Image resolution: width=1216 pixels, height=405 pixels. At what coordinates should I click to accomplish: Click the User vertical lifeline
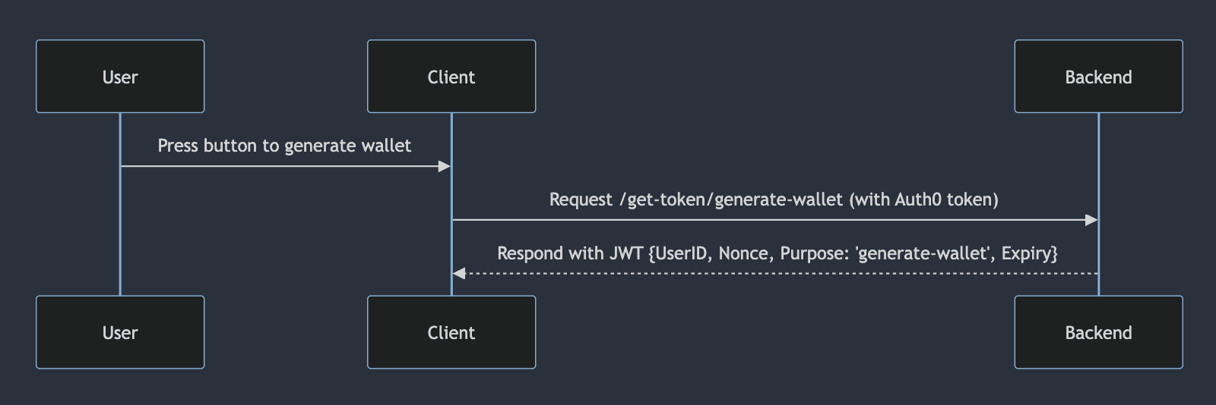(120, 228)
